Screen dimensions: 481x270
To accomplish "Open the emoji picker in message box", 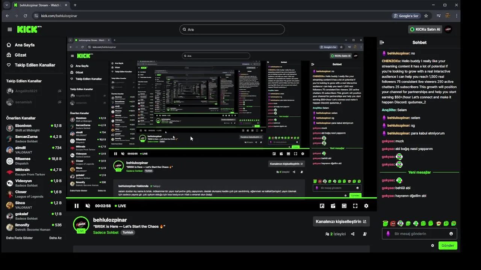I will [x=451, y=234].
